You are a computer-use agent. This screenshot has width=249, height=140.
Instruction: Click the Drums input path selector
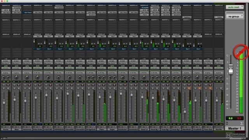click(6, 61)
